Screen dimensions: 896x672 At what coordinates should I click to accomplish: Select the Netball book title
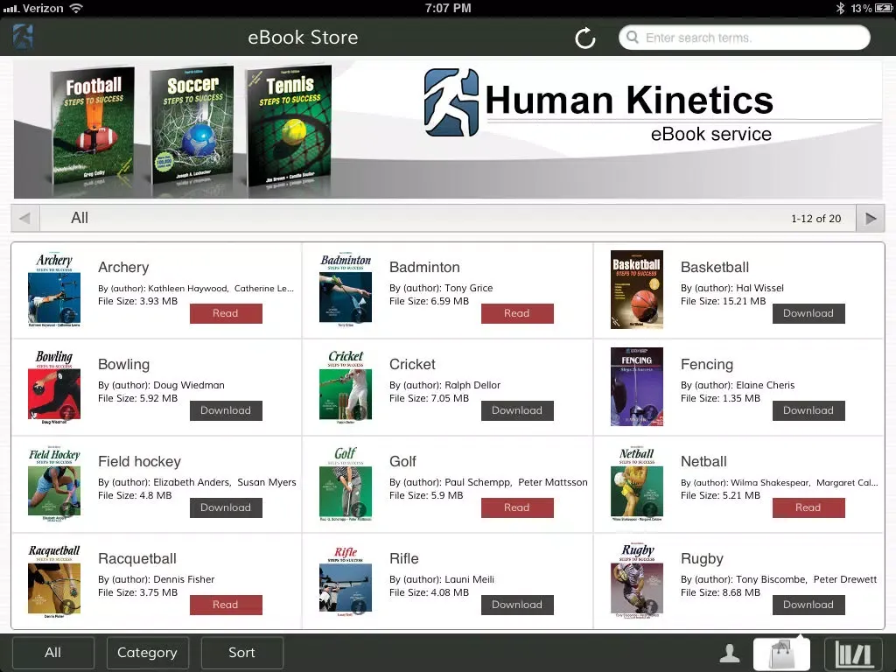[704, 461]
